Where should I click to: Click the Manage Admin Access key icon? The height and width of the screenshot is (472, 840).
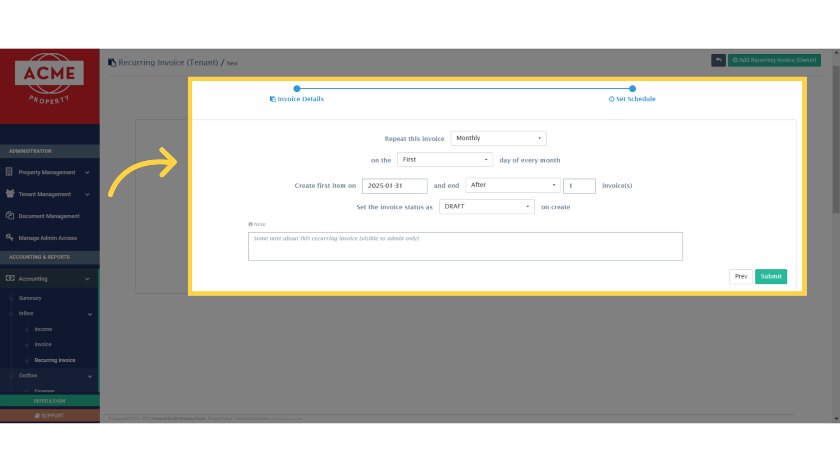10,237
